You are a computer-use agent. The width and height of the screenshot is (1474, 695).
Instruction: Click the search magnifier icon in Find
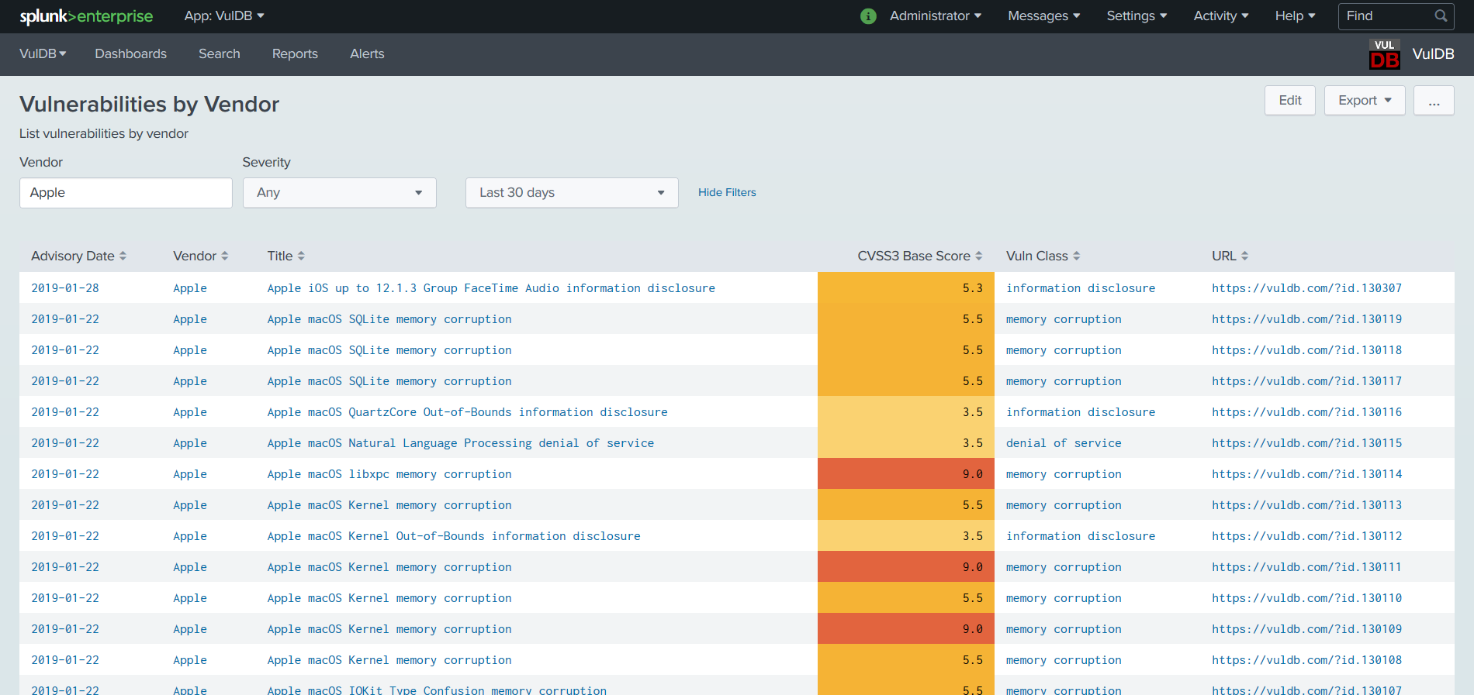1441,15
